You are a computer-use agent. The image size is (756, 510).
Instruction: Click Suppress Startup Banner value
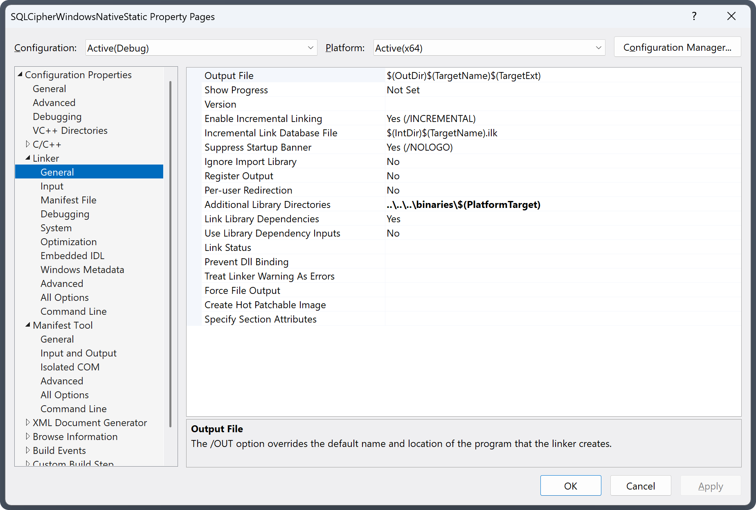563,147
